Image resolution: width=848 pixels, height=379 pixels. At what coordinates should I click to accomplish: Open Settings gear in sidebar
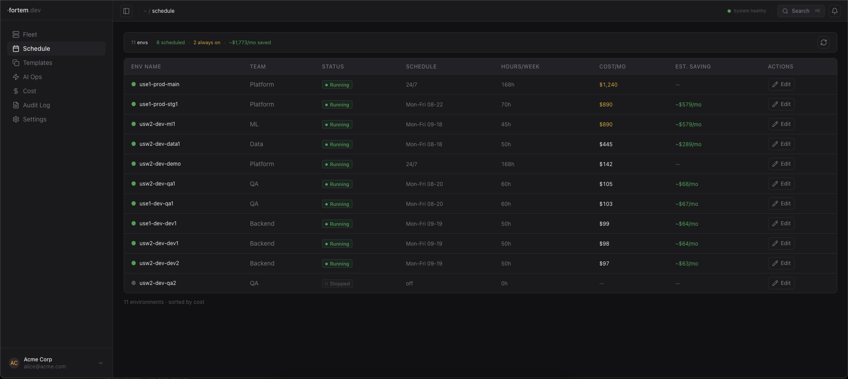coord(16,119)
